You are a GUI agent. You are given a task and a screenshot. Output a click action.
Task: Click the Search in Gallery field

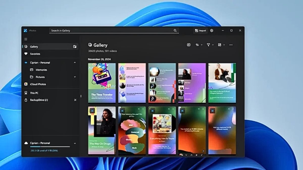tap(114, 30)
